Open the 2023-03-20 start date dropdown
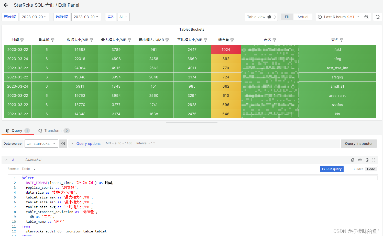Image resolution: width=383 pixels, height=236 pixels. click(x=34, y=17)
